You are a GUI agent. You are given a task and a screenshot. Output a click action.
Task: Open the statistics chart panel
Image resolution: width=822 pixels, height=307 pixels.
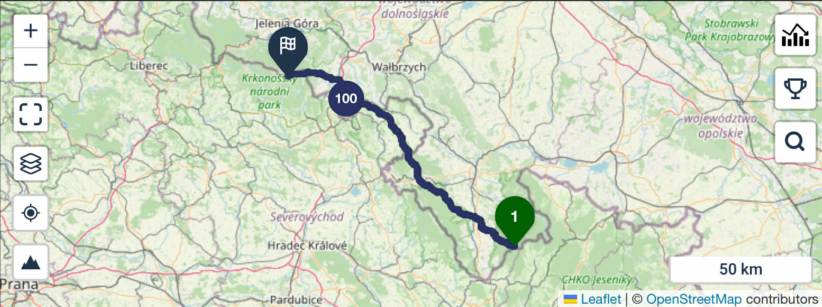click(795, 35)
